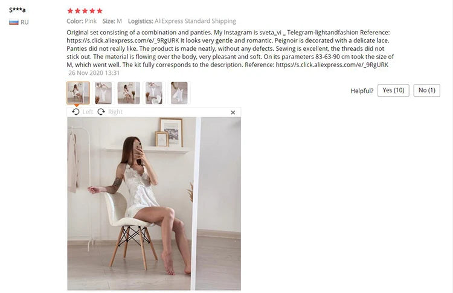Image resolution: width=453 pixels, height=293 pixels.
Task: Click the reviewer name S***a
Action: tap(18, 10)
